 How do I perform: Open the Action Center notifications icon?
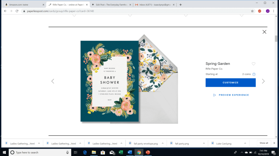pyautogui.click(x=274, y=152)
